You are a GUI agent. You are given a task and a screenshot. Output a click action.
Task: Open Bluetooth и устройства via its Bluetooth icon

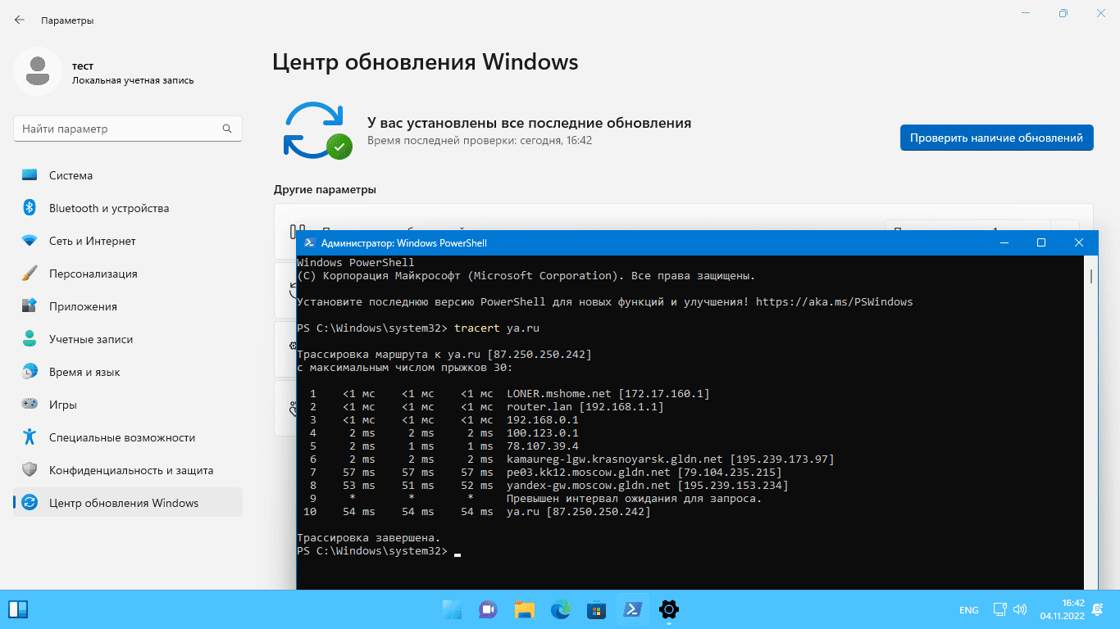tap(30, 208)
